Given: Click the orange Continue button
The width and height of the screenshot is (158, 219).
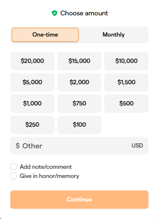Looking at the screenshot, I should (x=79, y=200).
